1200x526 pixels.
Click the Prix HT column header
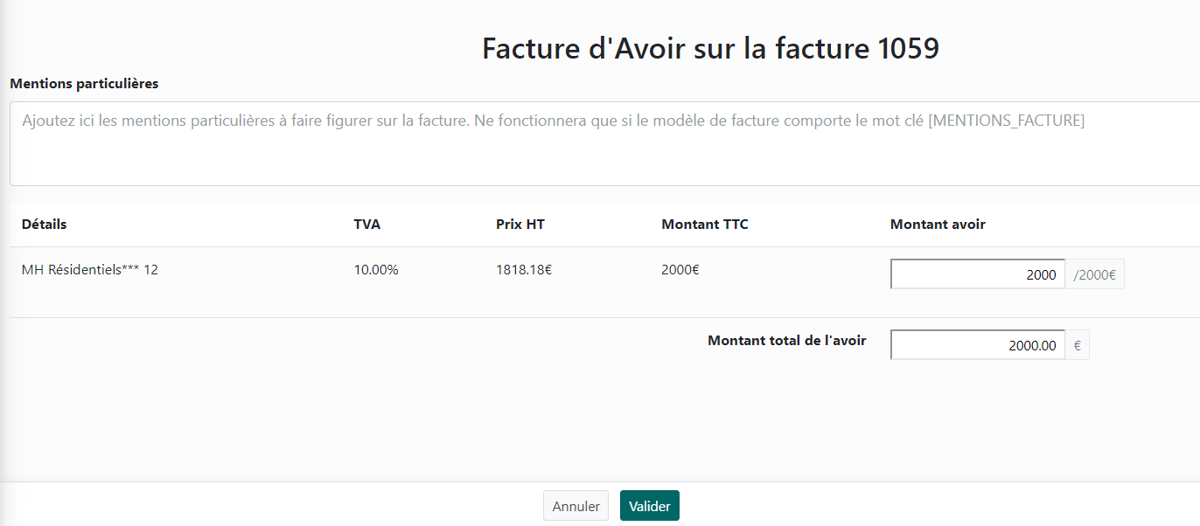click(x=520, y=225)
